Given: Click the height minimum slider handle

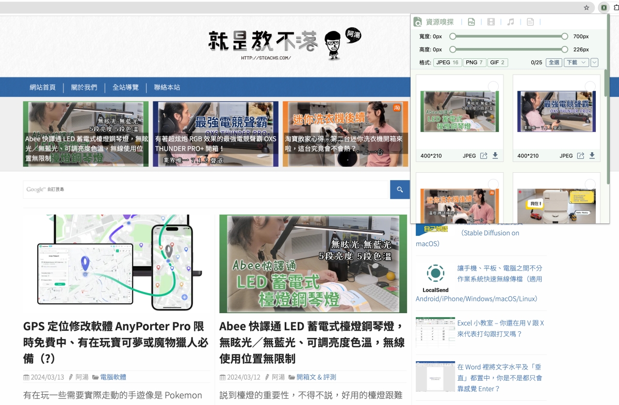Looking at the screenshot, I should (452, 50).
